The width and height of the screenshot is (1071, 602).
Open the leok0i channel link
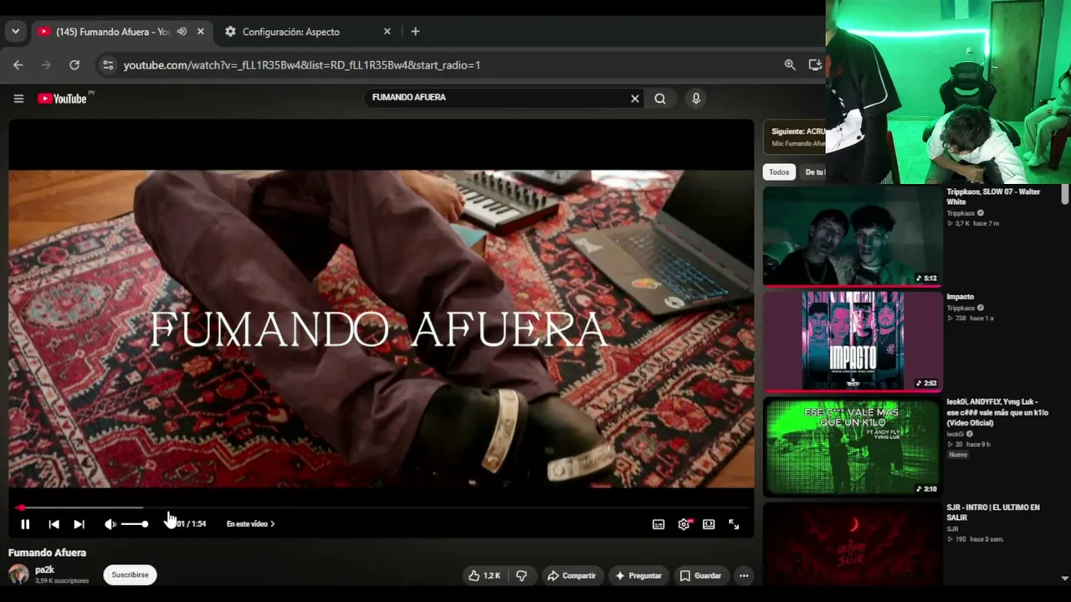957,434
